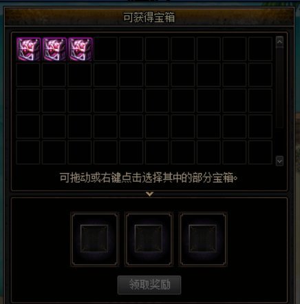Click the scrollbar down arrow
Viewport: 300px width, 304px height.
(279, 161)
